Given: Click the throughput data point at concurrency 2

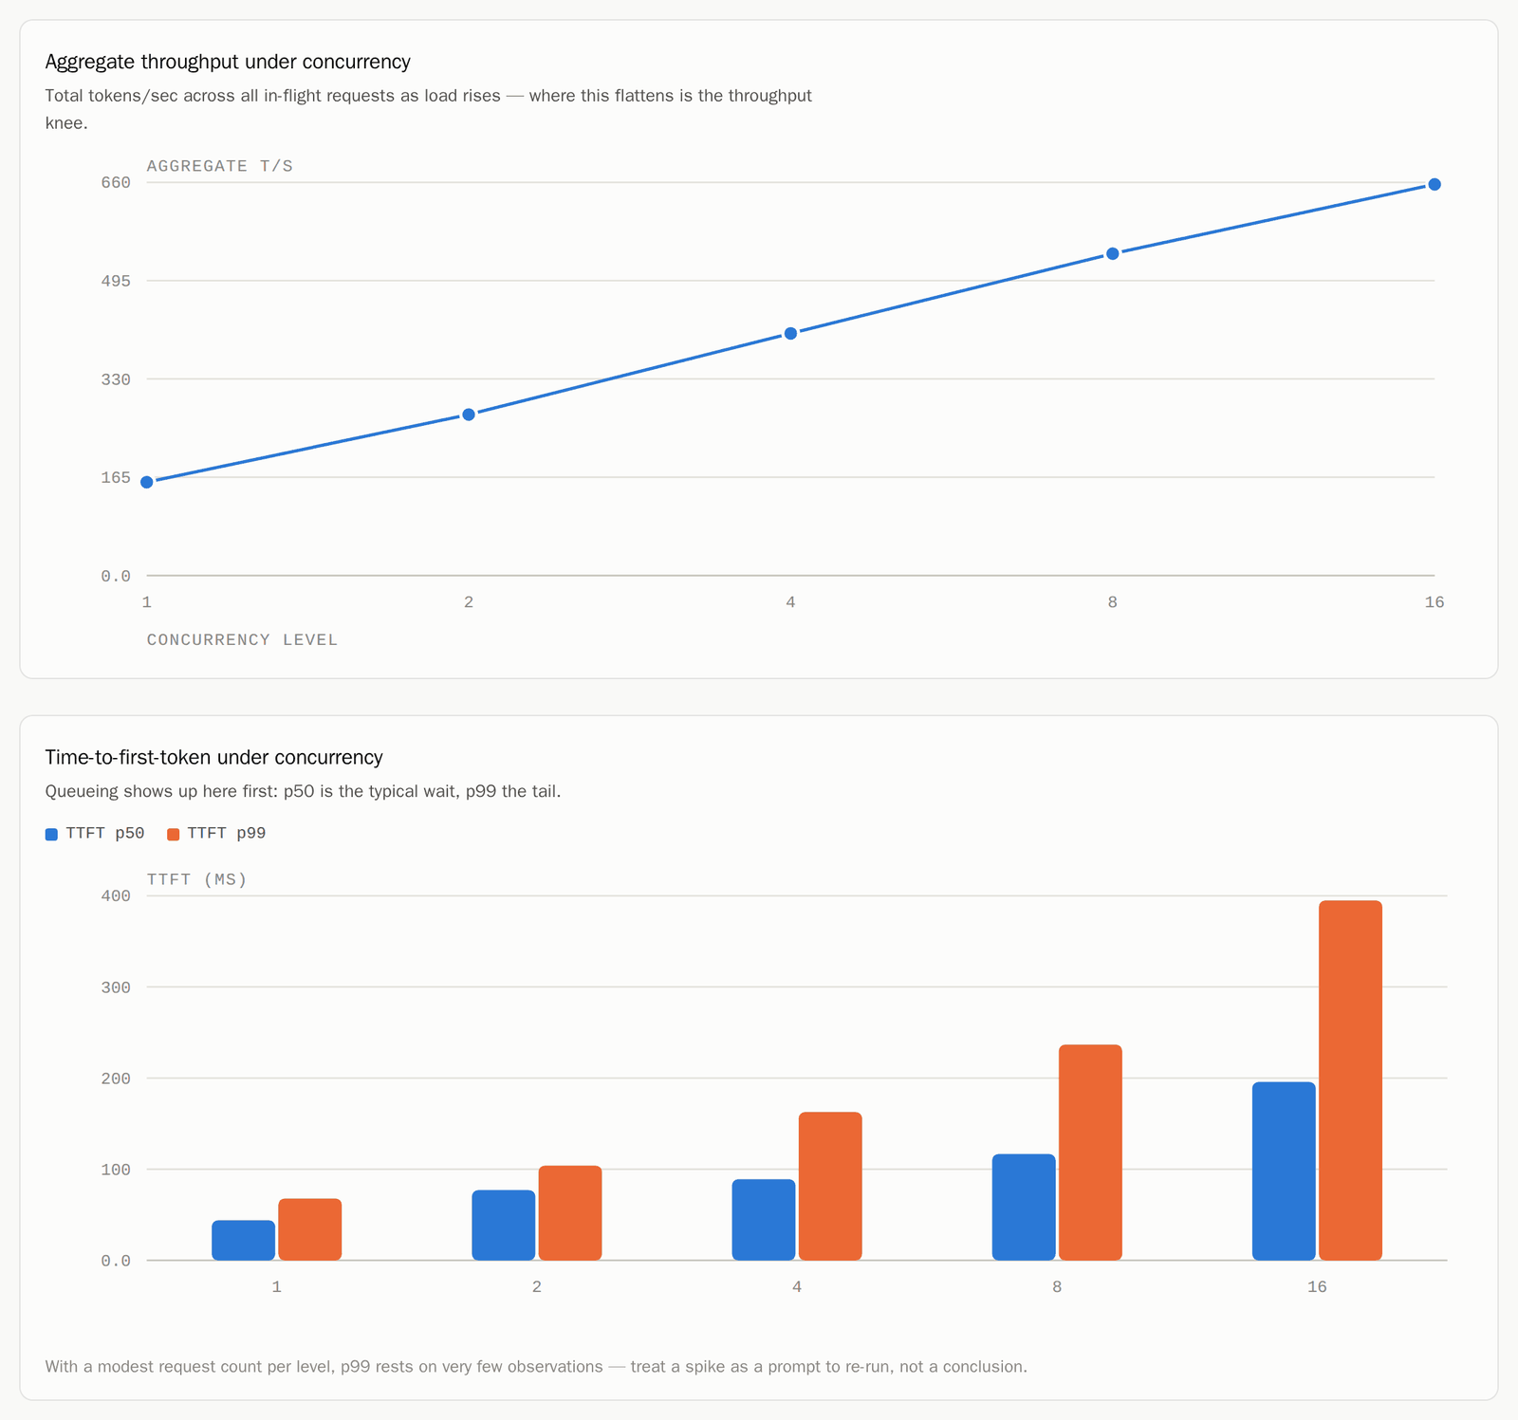Looking at the screenshot, I should click(x=469, y=415).
